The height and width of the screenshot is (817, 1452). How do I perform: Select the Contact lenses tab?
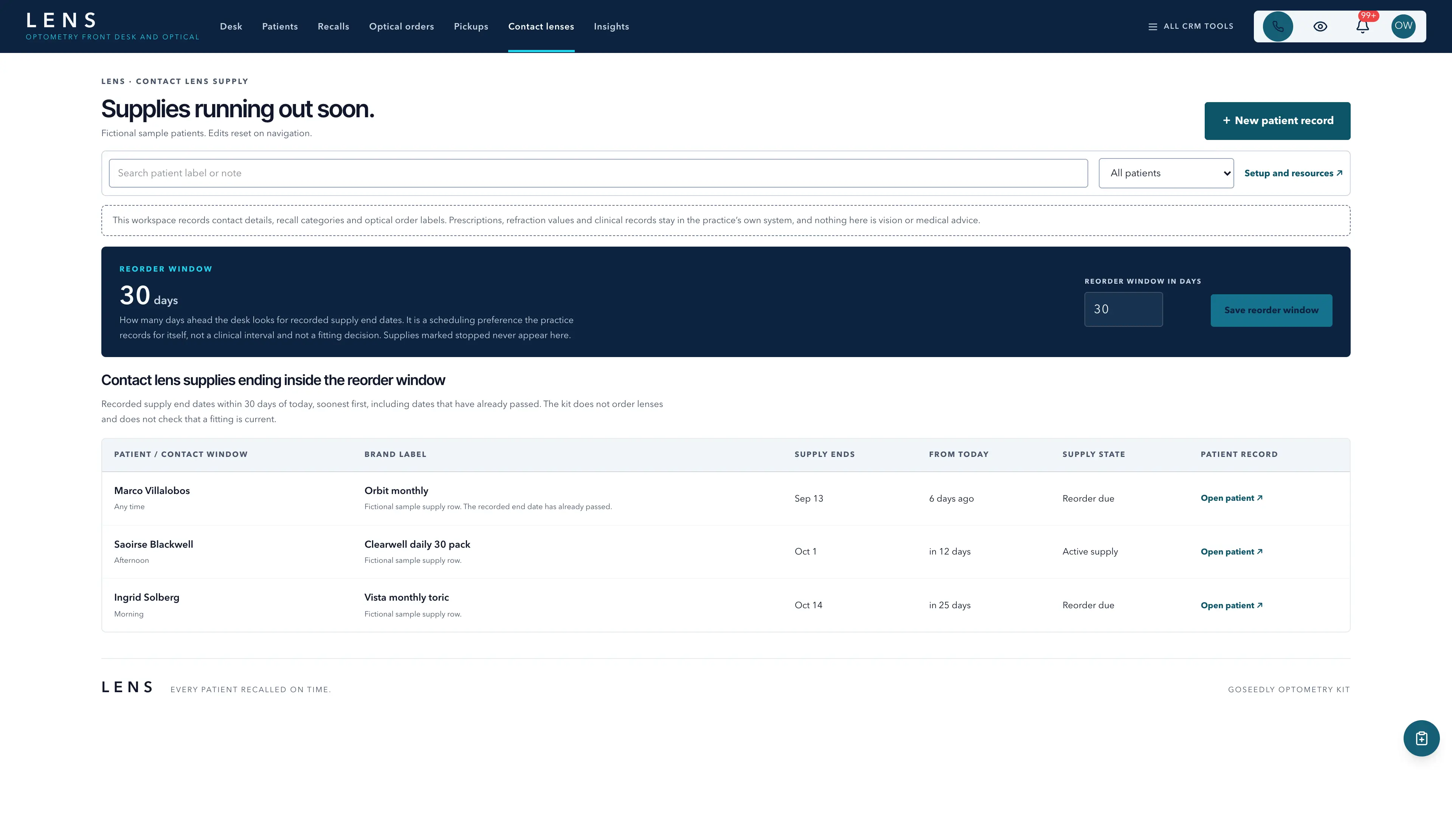(541, 26)
